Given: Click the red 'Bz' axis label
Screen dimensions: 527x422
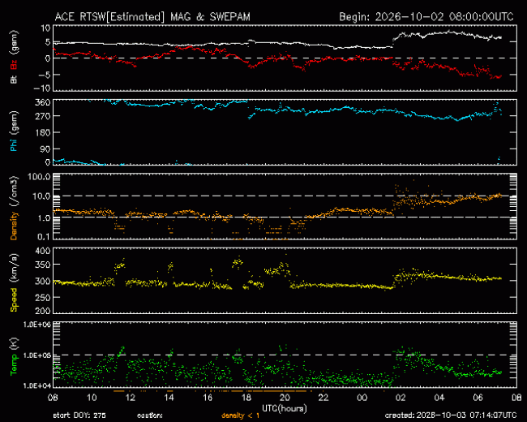Looking at the screenshot, I should click(x=14, y=65).
